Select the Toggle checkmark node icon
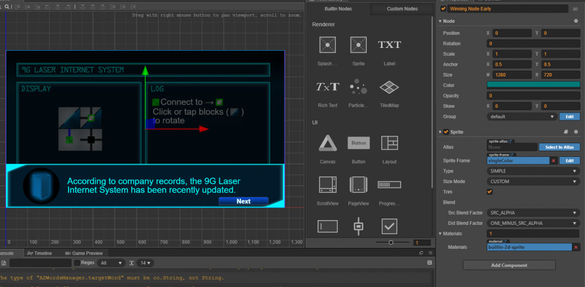This screenshot has width=585, height=287. [x=389, y=227]
